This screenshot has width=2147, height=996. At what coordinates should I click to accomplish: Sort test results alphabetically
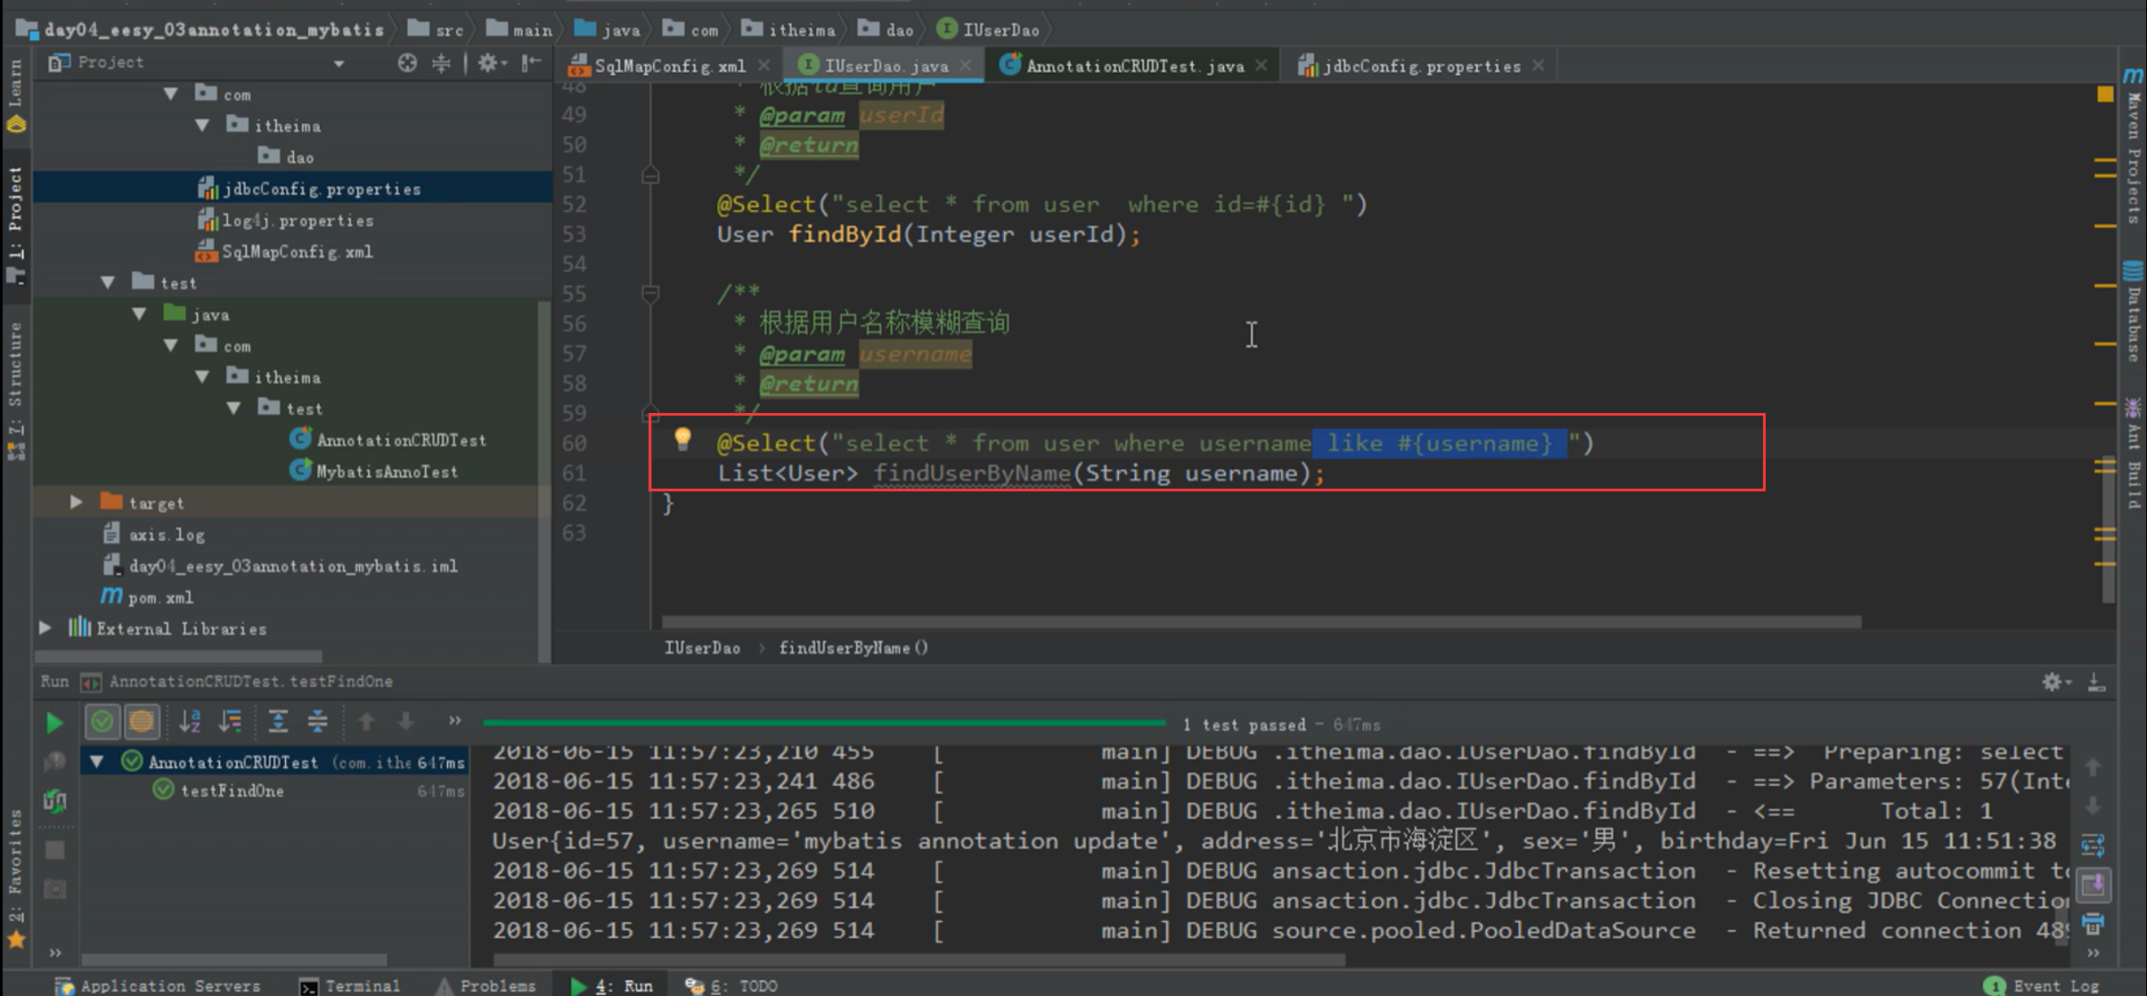pos(190,721)
